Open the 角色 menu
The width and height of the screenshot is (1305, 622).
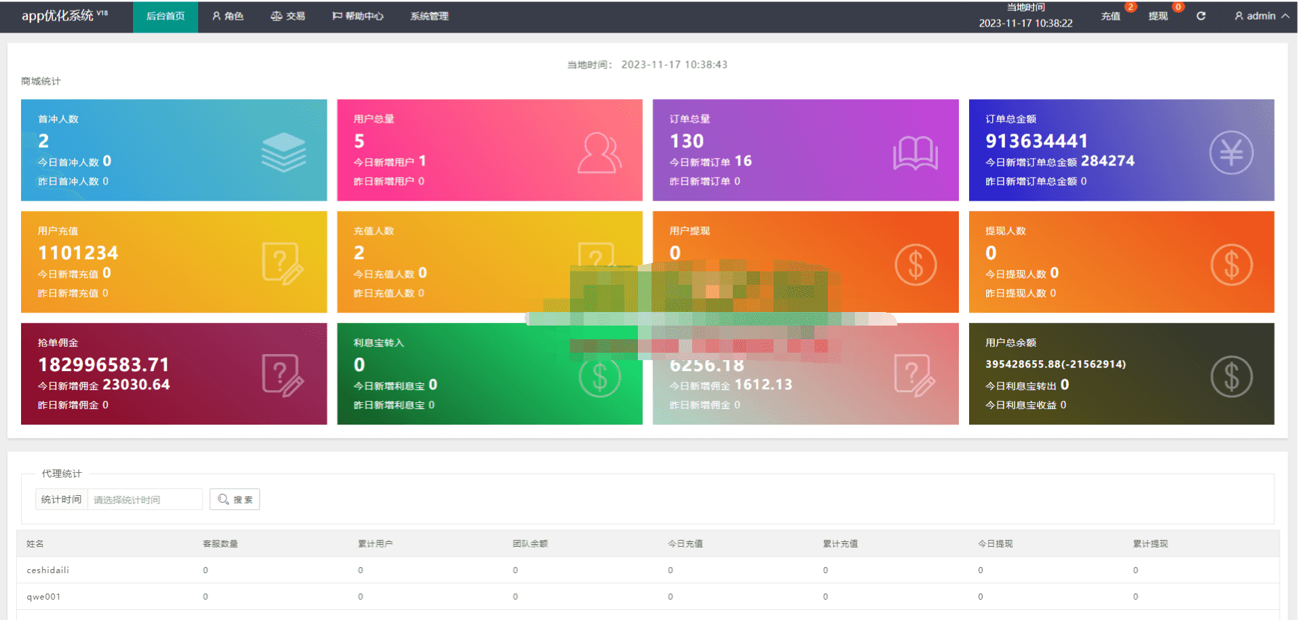(x=228, y=16)
